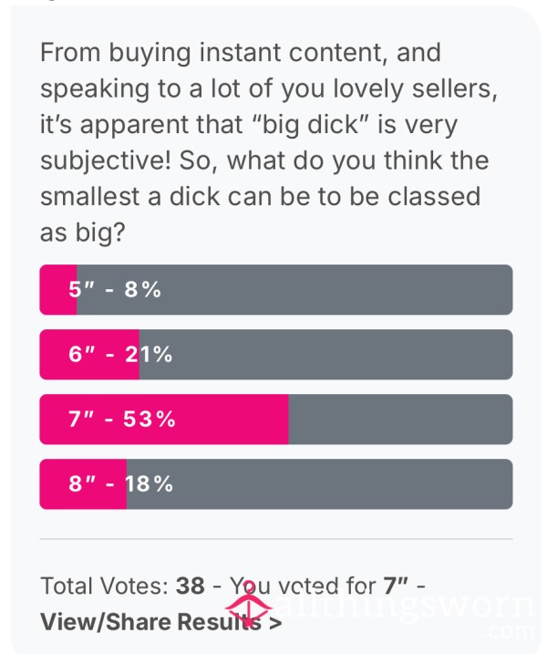547x654 pixels.
Task: Select the 8" poll option bar
Action: click(276, 483)
